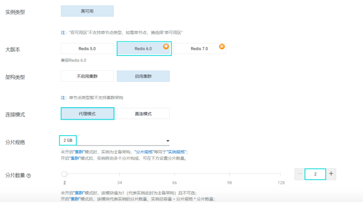Click slider mark labeled 34
This screenshot has height=203, width=363.
[x=119, y=183]
